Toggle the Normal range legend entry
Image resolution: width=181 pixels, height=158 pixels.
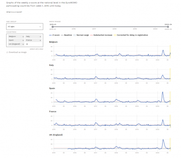pyautogui.click(x=81, y=35)
